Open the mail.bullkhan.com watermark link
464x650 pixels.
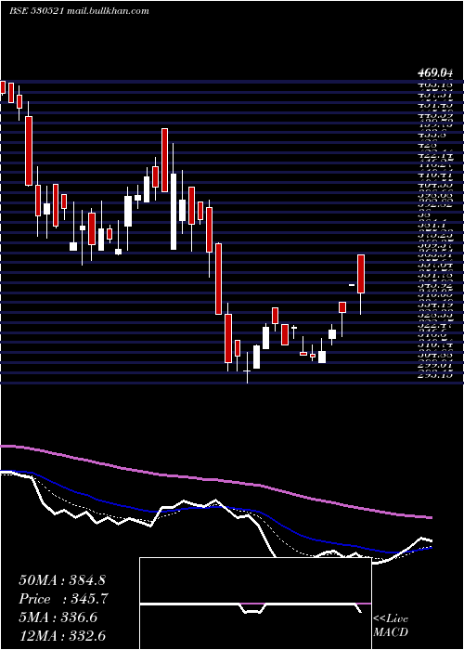point(108,11)
